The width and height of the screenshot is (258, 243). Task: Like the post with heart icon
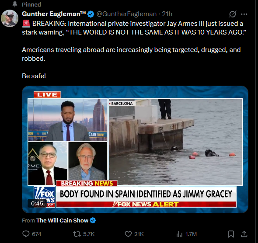[128, 234]
